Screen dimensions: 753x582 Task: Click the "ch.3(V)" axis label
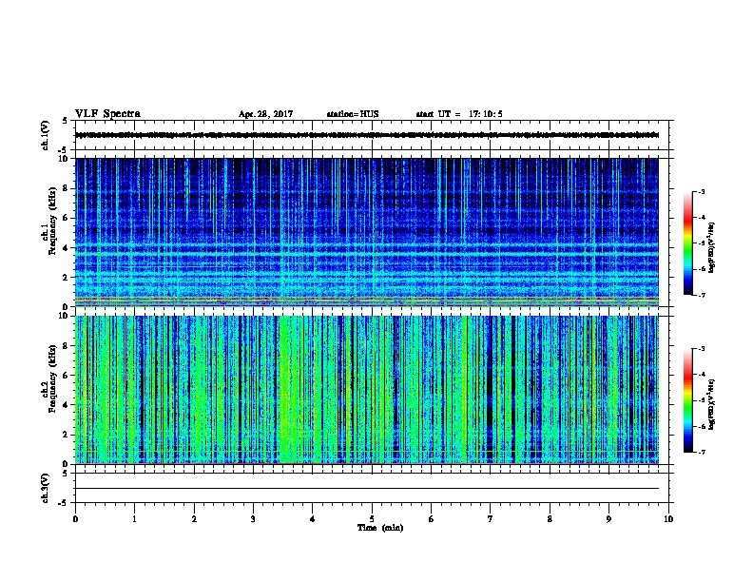(45, 488)
